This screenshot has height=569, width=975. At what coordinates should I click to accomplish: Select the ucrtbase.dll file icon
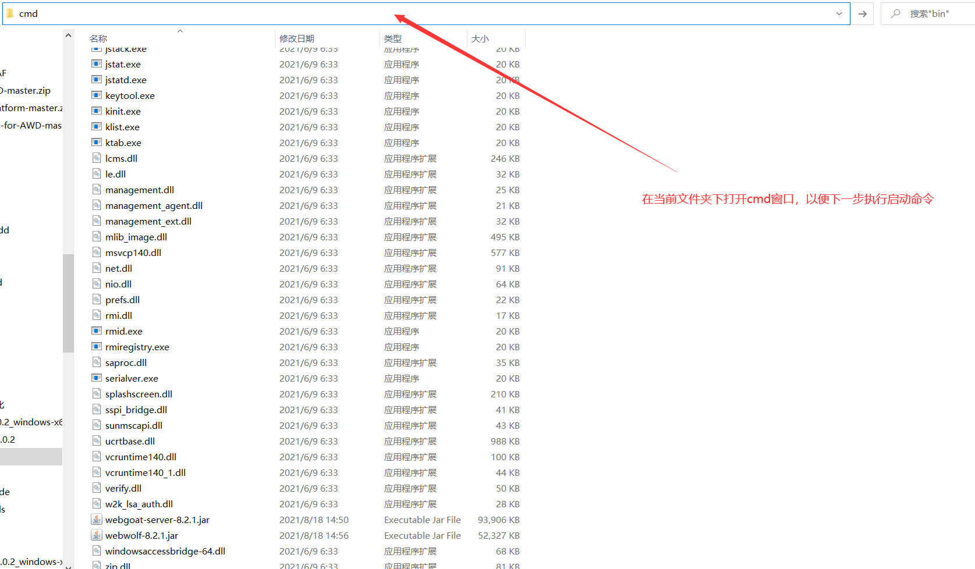pos(97,441)
